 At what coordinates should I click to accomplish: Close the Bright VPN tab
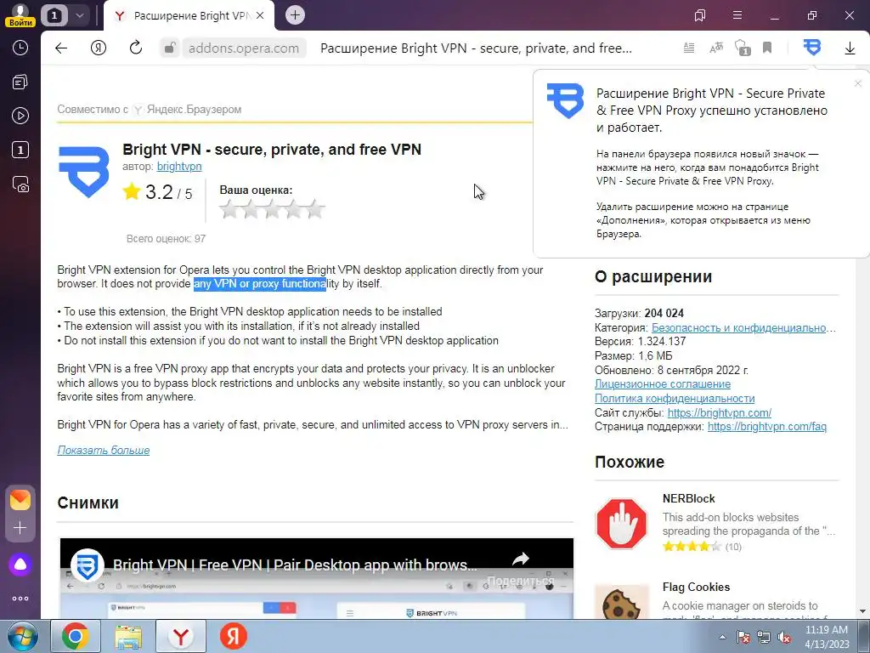[x=260, y=15]
